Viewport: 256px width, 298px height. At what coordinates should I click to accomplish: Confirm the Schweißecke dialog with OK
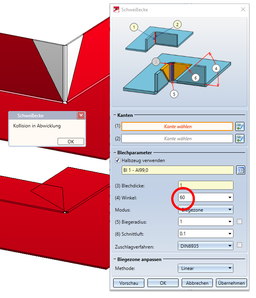pos(163,283)
